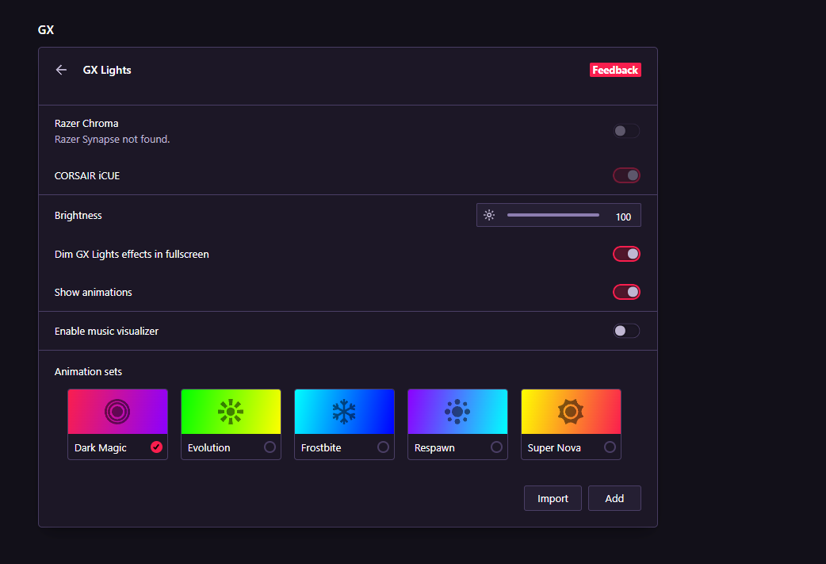Click the GX Lights page title
826x564 pixels.
coord(107,70)
